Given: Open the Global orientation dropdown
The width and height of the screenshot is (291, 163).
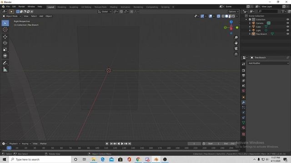Looking at the screenshot, I should pyautogui.click(x=105, y=12).
